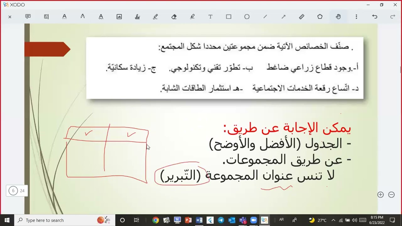The image size is (402, 226).
Task: Select the line drawing tool
Action: pos(265,17)
